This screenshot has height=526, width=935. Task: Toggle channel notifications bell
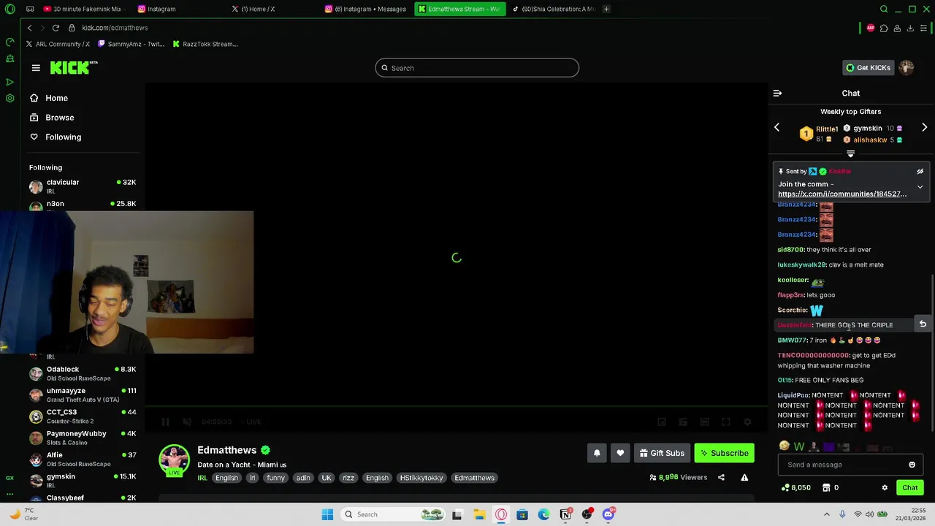(597, 453)
